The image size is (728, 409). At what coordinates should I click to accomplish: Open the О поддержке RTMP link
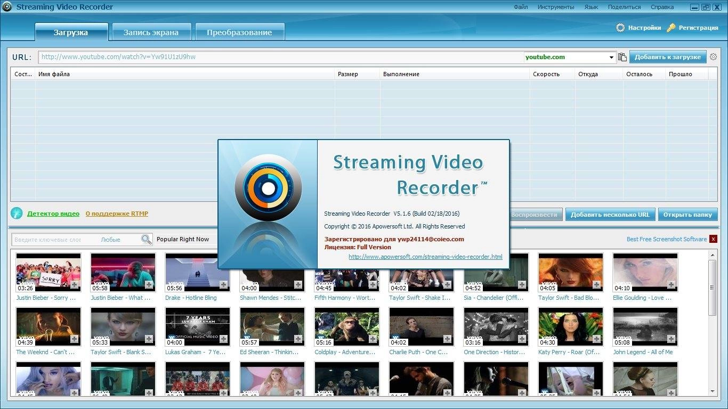(117, 214)
